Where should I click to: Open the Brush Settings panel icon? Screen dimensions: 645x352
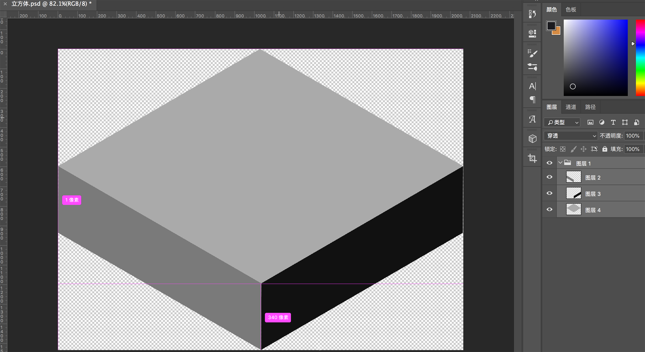532,53
